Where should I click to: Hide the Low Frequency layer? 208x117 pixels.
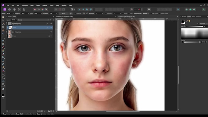51,32
